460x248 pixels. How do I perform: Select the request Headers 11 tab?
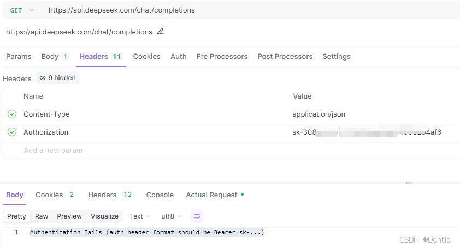[x=101, y=56]
